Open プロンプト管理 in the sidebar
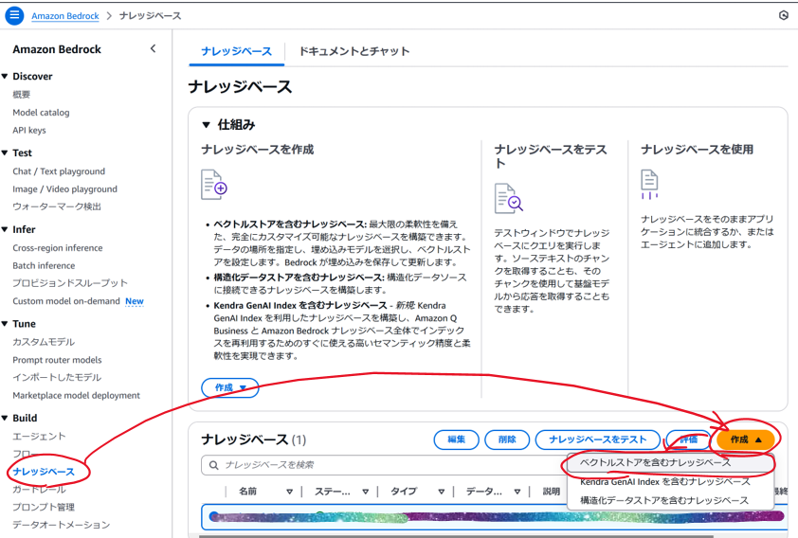Screen dimensions: 798x538 click(x=44, y=507)
